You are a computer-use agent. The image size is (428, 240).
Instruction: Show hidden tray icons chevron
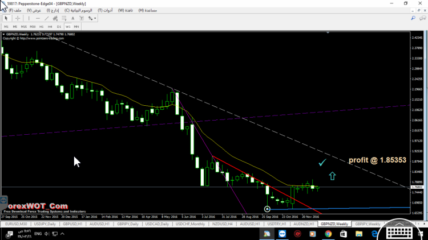62,234
